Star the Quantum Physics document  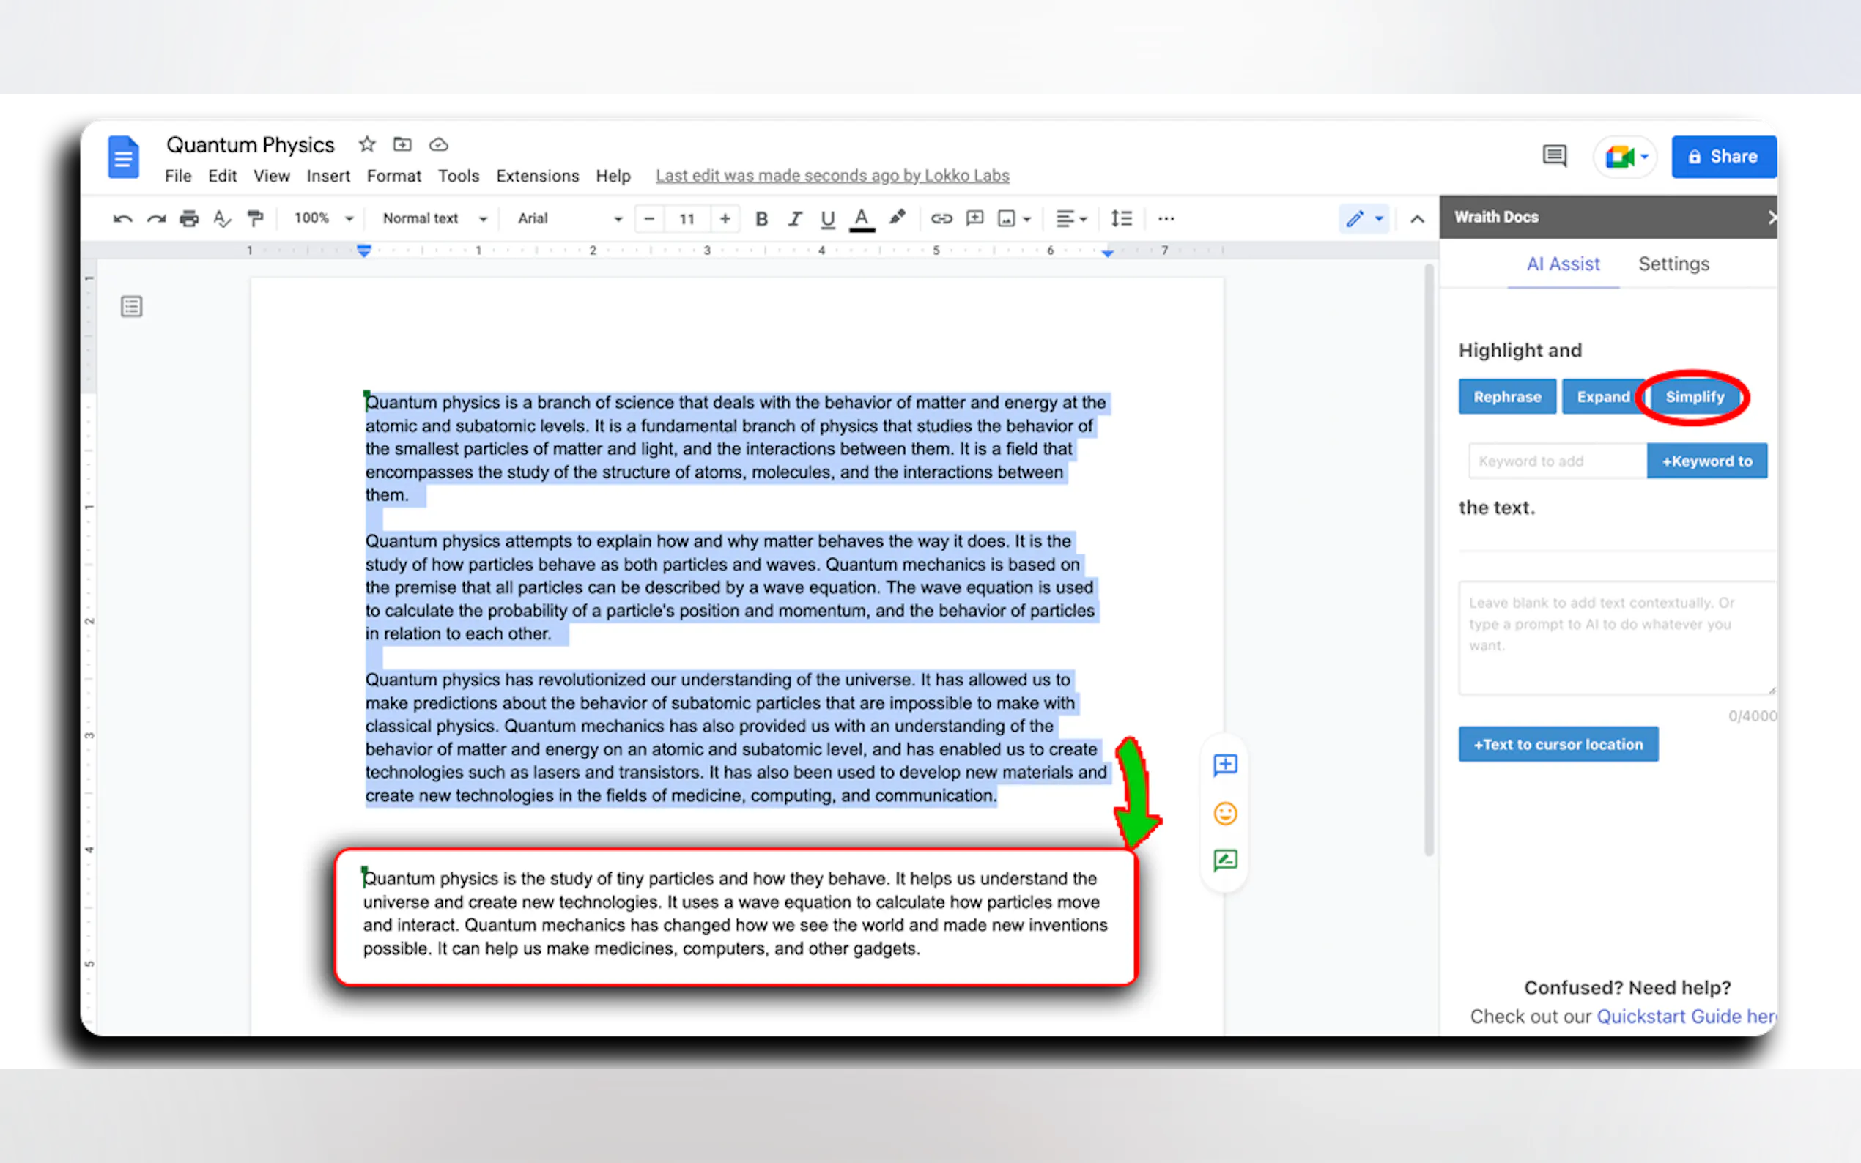pyautogui.click(x=367, y=144)
